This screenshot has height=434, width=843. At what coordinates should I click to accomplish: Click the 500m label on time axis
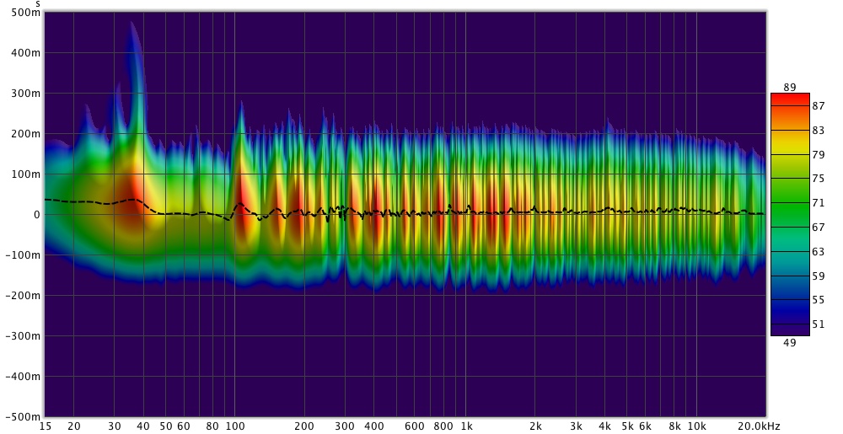25,13
